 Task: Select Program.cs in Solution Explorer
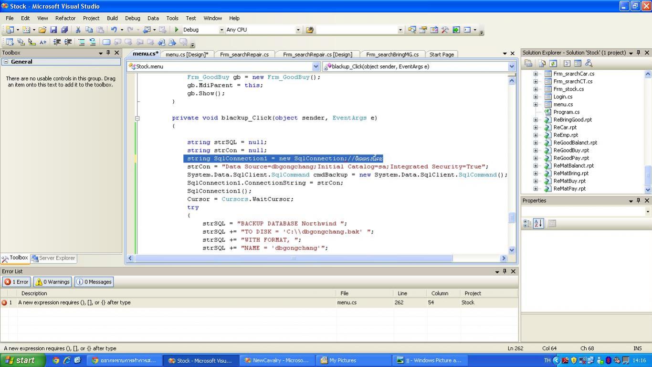(x=566, y=112)
